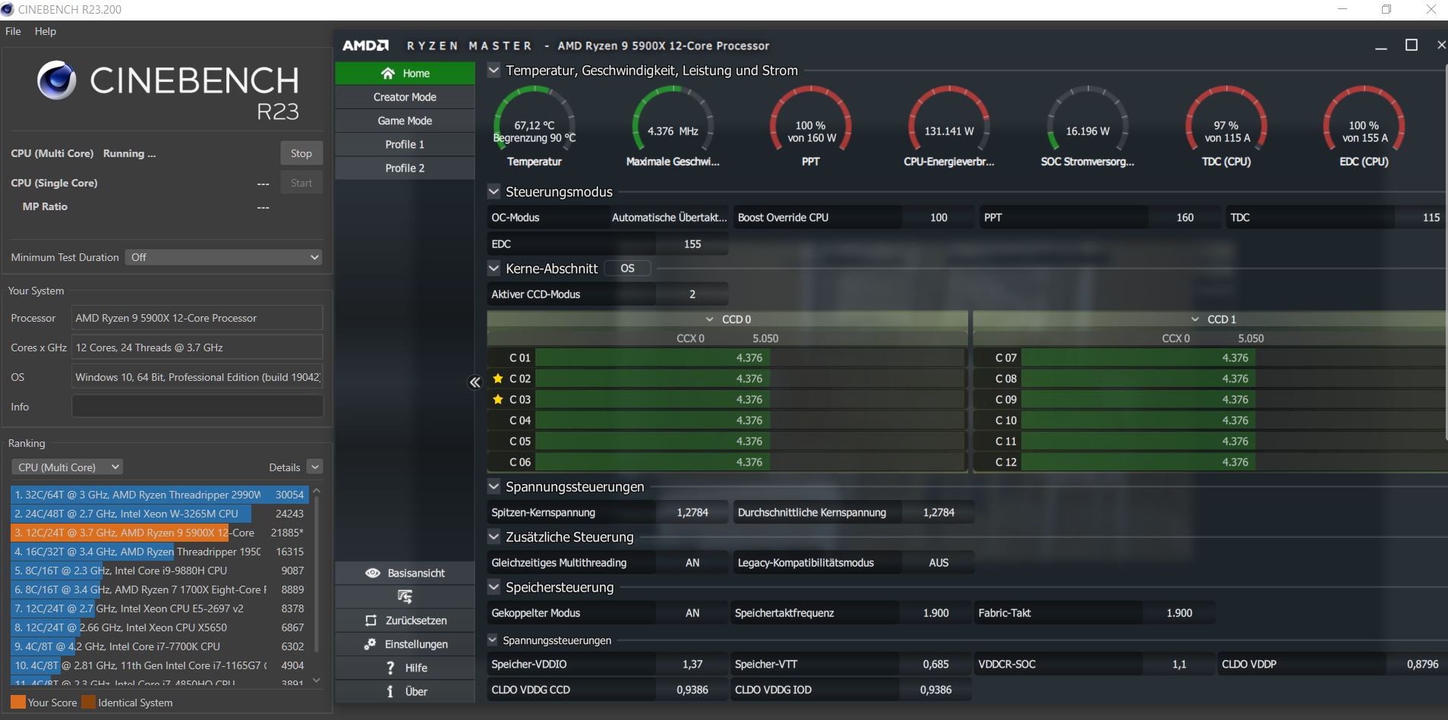Stop the CPU Multi Core test
The width and height of the screenshot is (1448, 720).
[301, 153]
